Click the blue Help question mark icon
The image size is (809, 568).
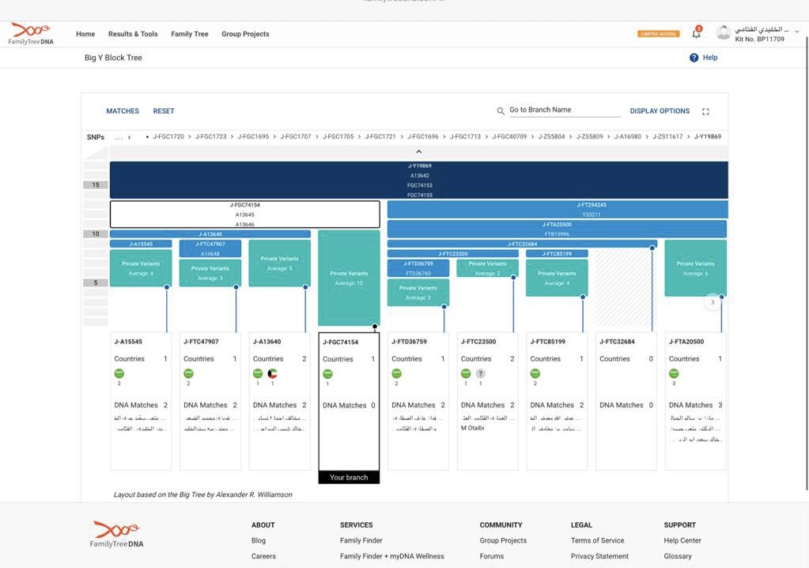[694, 58]
